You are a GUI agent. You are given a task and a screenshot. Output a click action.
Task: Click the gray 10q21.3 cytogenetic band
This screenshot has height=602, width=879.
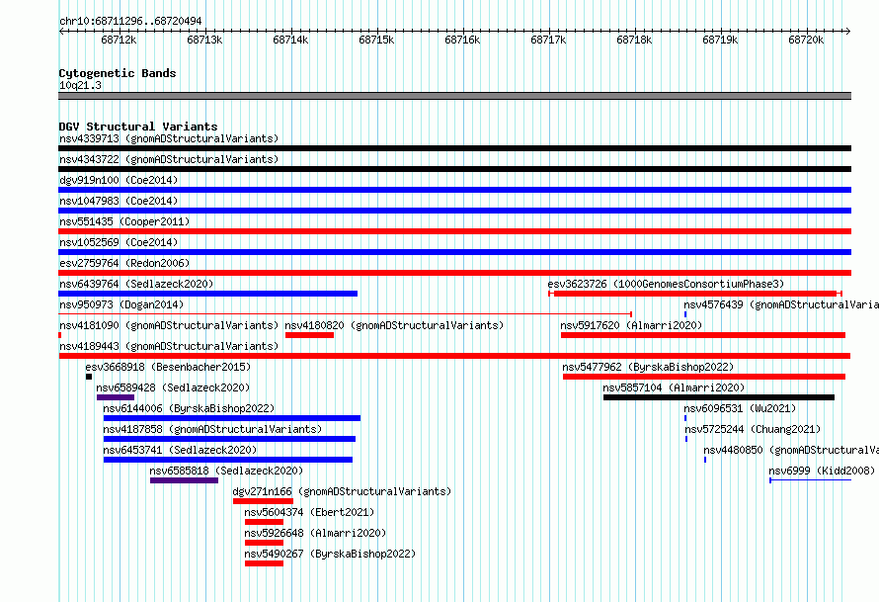click(454, 96)
